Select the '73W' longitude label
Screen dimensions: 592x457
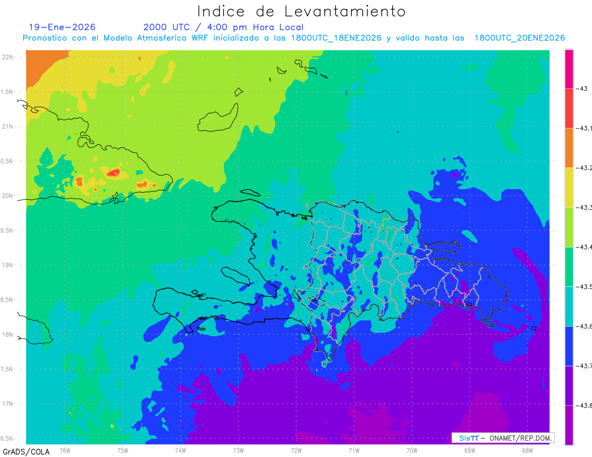(x=238, y=450)
